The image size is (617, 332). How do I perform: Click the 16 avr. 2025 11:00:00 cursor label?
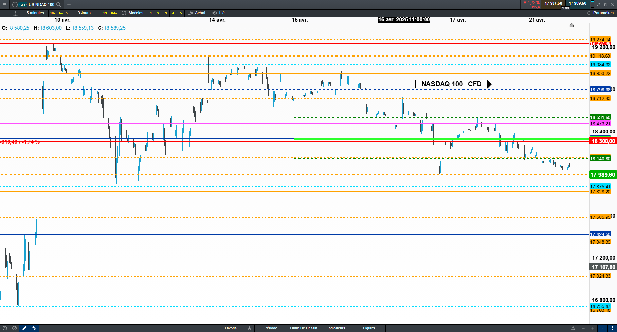[x=404, y=20]
